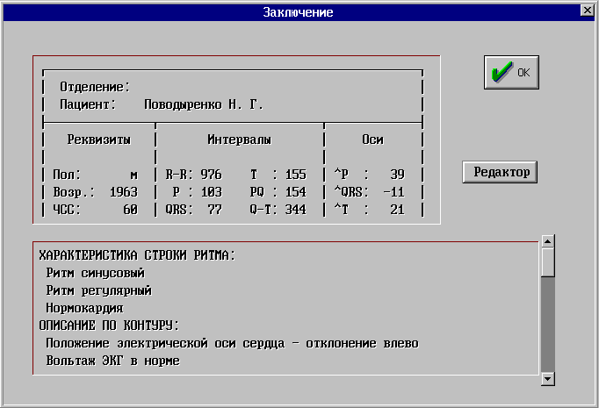Click the line about отклонение влево
This screenshot has width=599, height=408.
pos(232,343)
